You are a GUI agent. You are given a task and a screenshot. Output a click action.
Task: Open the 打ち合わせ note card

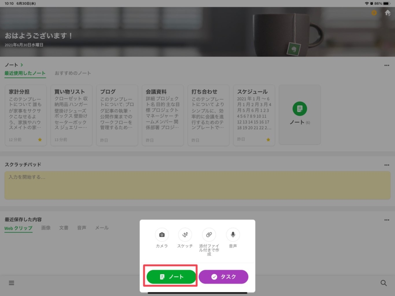tap(208, 115)
